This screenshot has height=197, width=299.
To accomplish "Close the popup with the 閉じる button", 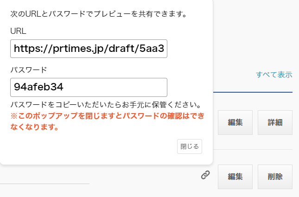I will (190, 146).
